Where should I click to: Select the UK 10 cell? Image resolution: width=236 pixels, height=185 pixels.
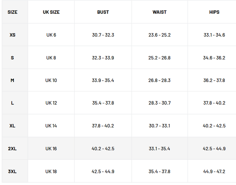pyautogui.click(x=51, y=80)
